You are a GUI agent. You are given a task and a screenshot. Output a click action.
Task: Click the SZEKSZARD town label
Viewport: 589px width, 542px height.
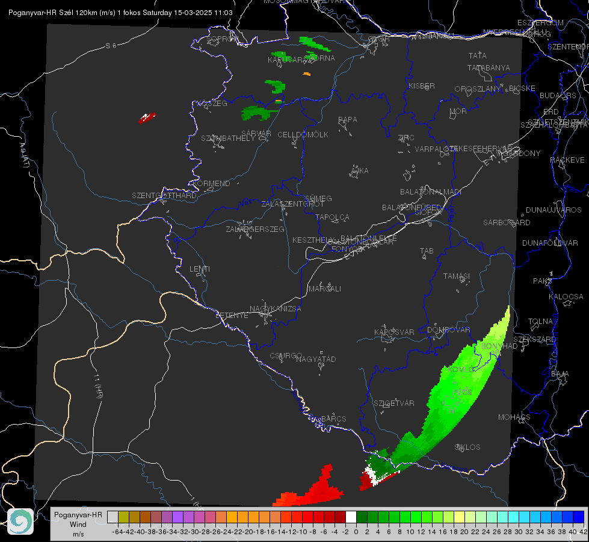tap(534, 340)
